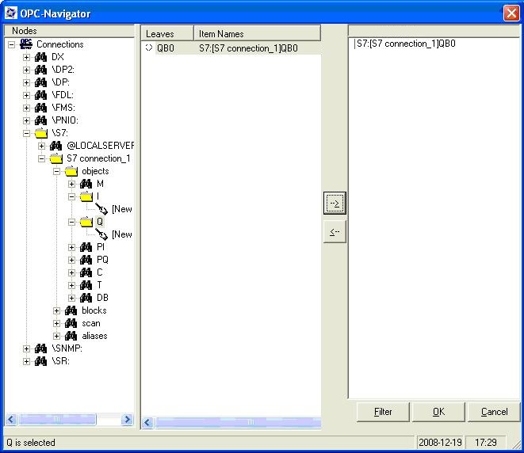
Task: Click the binoculars icon beside @LOCALSERVER
Action: (55, 146)
